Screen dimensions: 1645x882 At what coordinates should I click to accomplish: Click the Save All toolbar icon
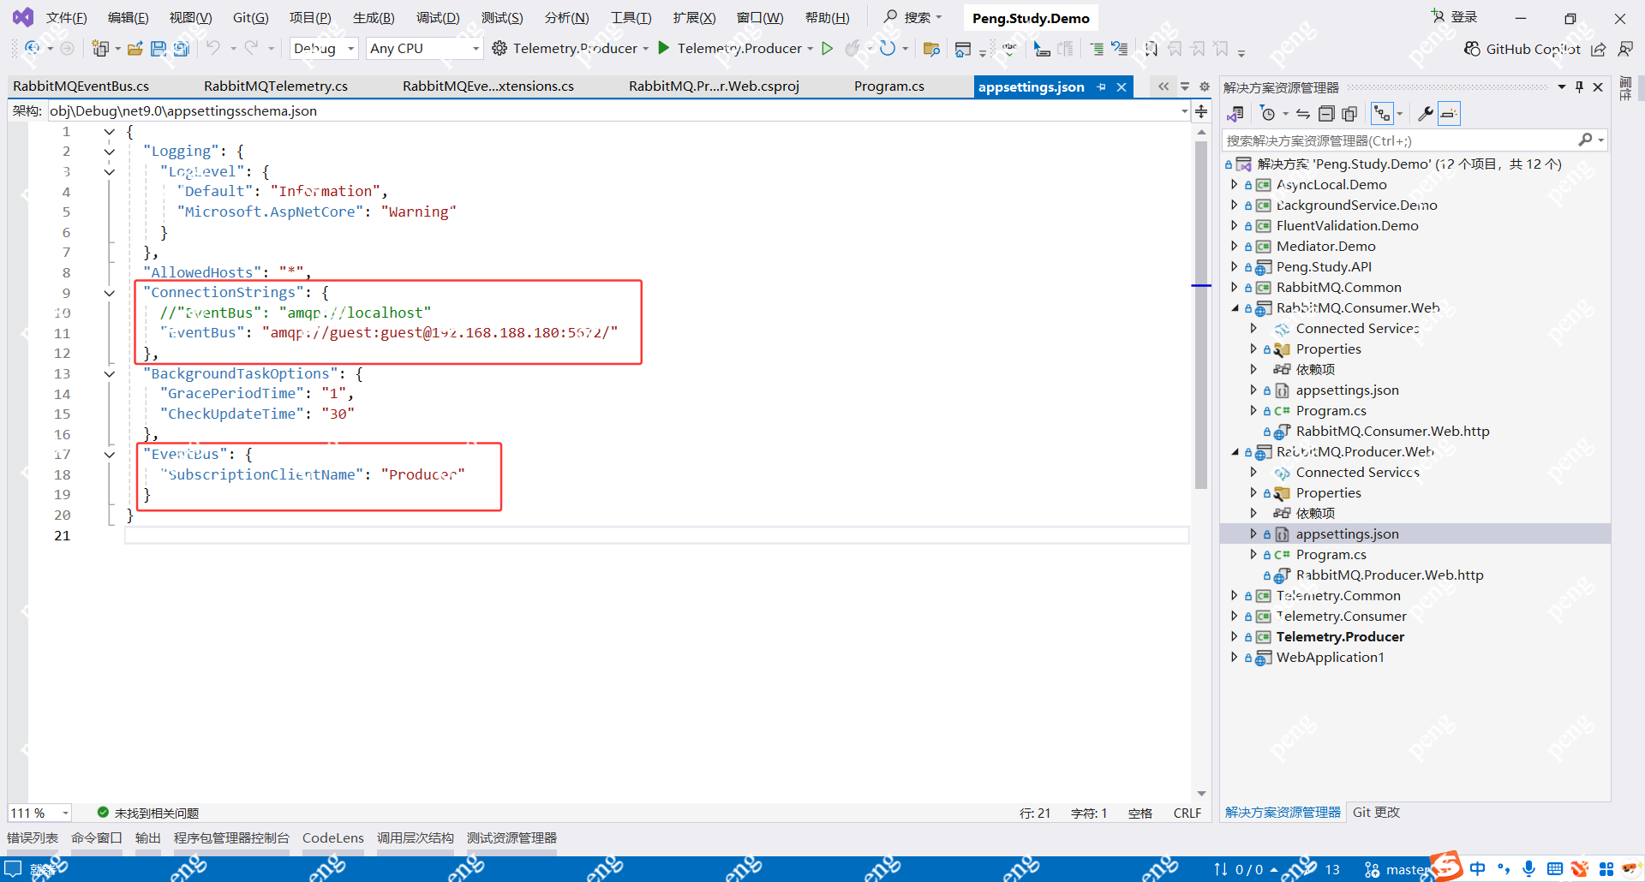coord(182,49)
